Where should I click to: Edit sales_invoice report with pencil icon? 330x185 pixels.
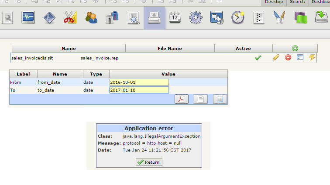pyautogui.click(x=275, y=57)
